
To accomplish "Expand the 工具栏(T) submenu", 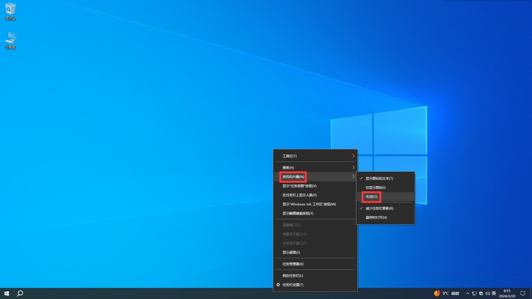I will tap(315, 156).
